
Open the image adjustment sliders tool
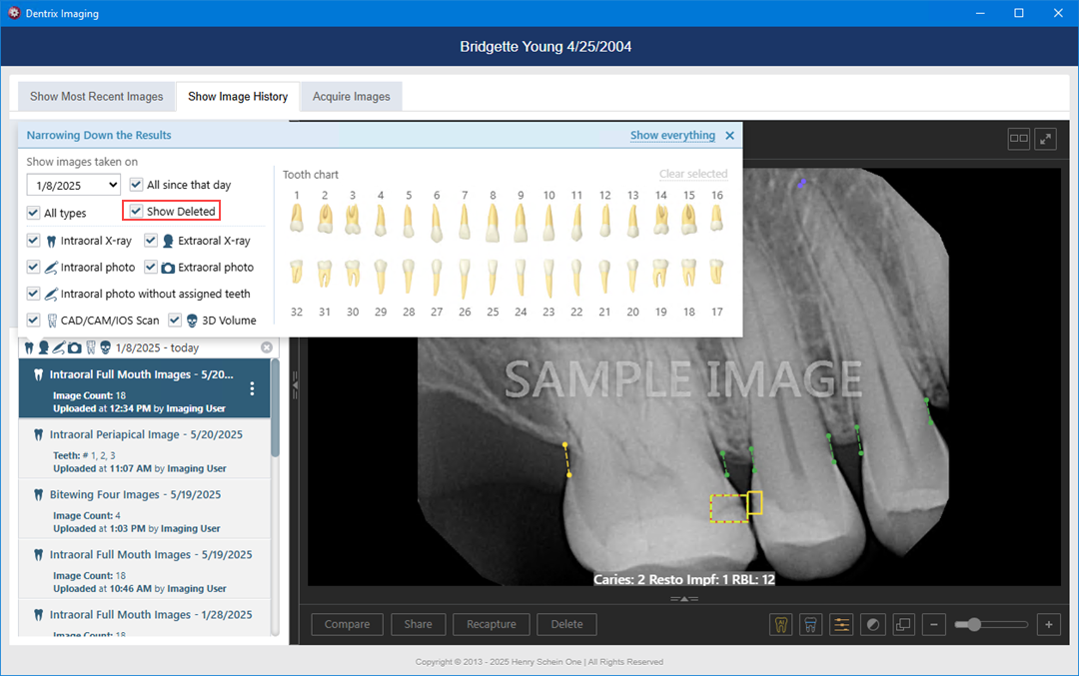[841, 624]
